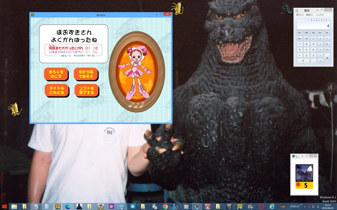Click the 1/x reciprocal key on the calculator
Screen dimensions: 337x210
point(327,49)
